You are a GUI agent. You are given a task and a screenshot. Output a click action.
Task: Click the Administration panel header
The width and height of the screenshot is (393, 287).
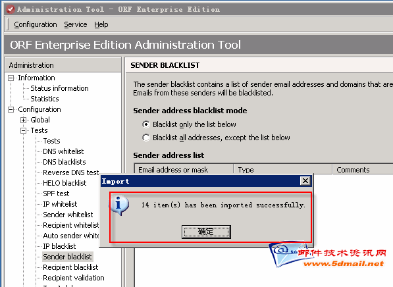[x=63, y=65]
